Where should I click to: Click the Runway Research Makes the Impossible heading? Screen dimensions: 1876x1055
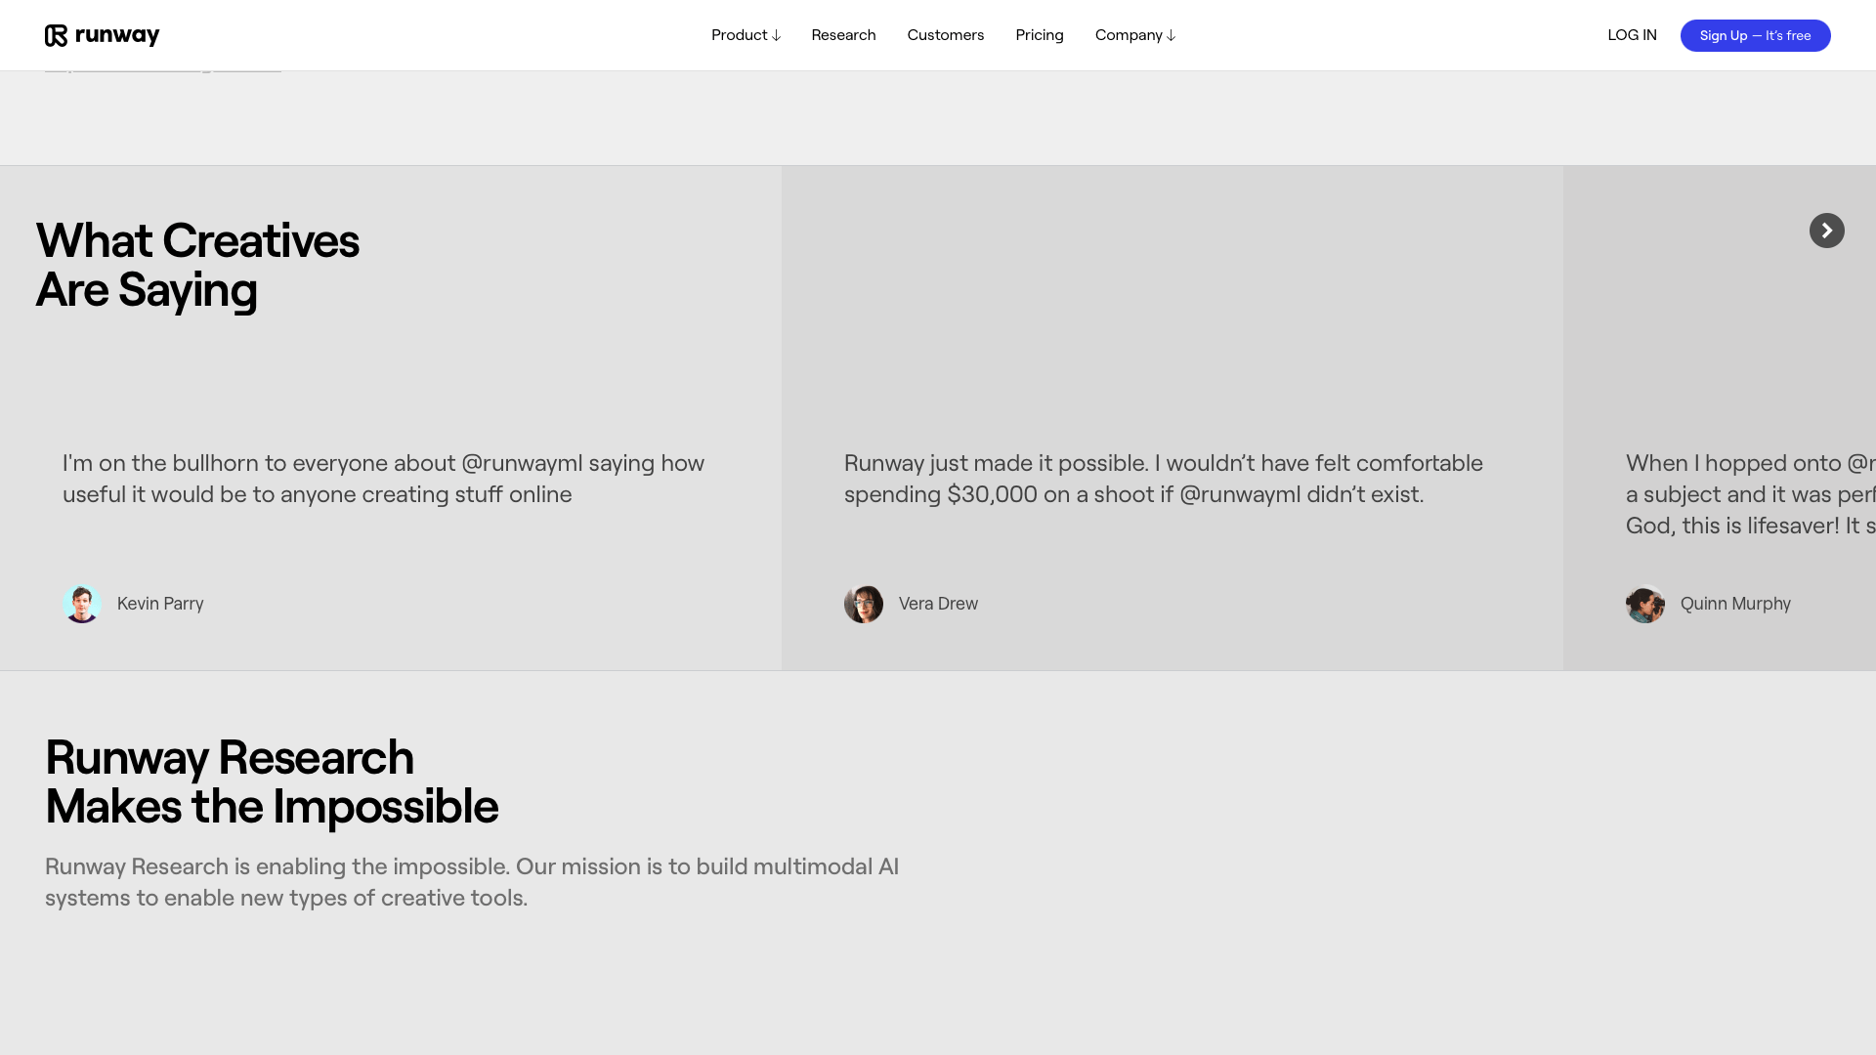[x=272, y=781]
